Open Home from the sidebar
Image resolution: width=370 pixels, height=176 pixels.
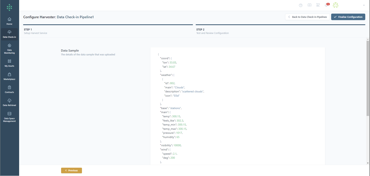point(9,21)
